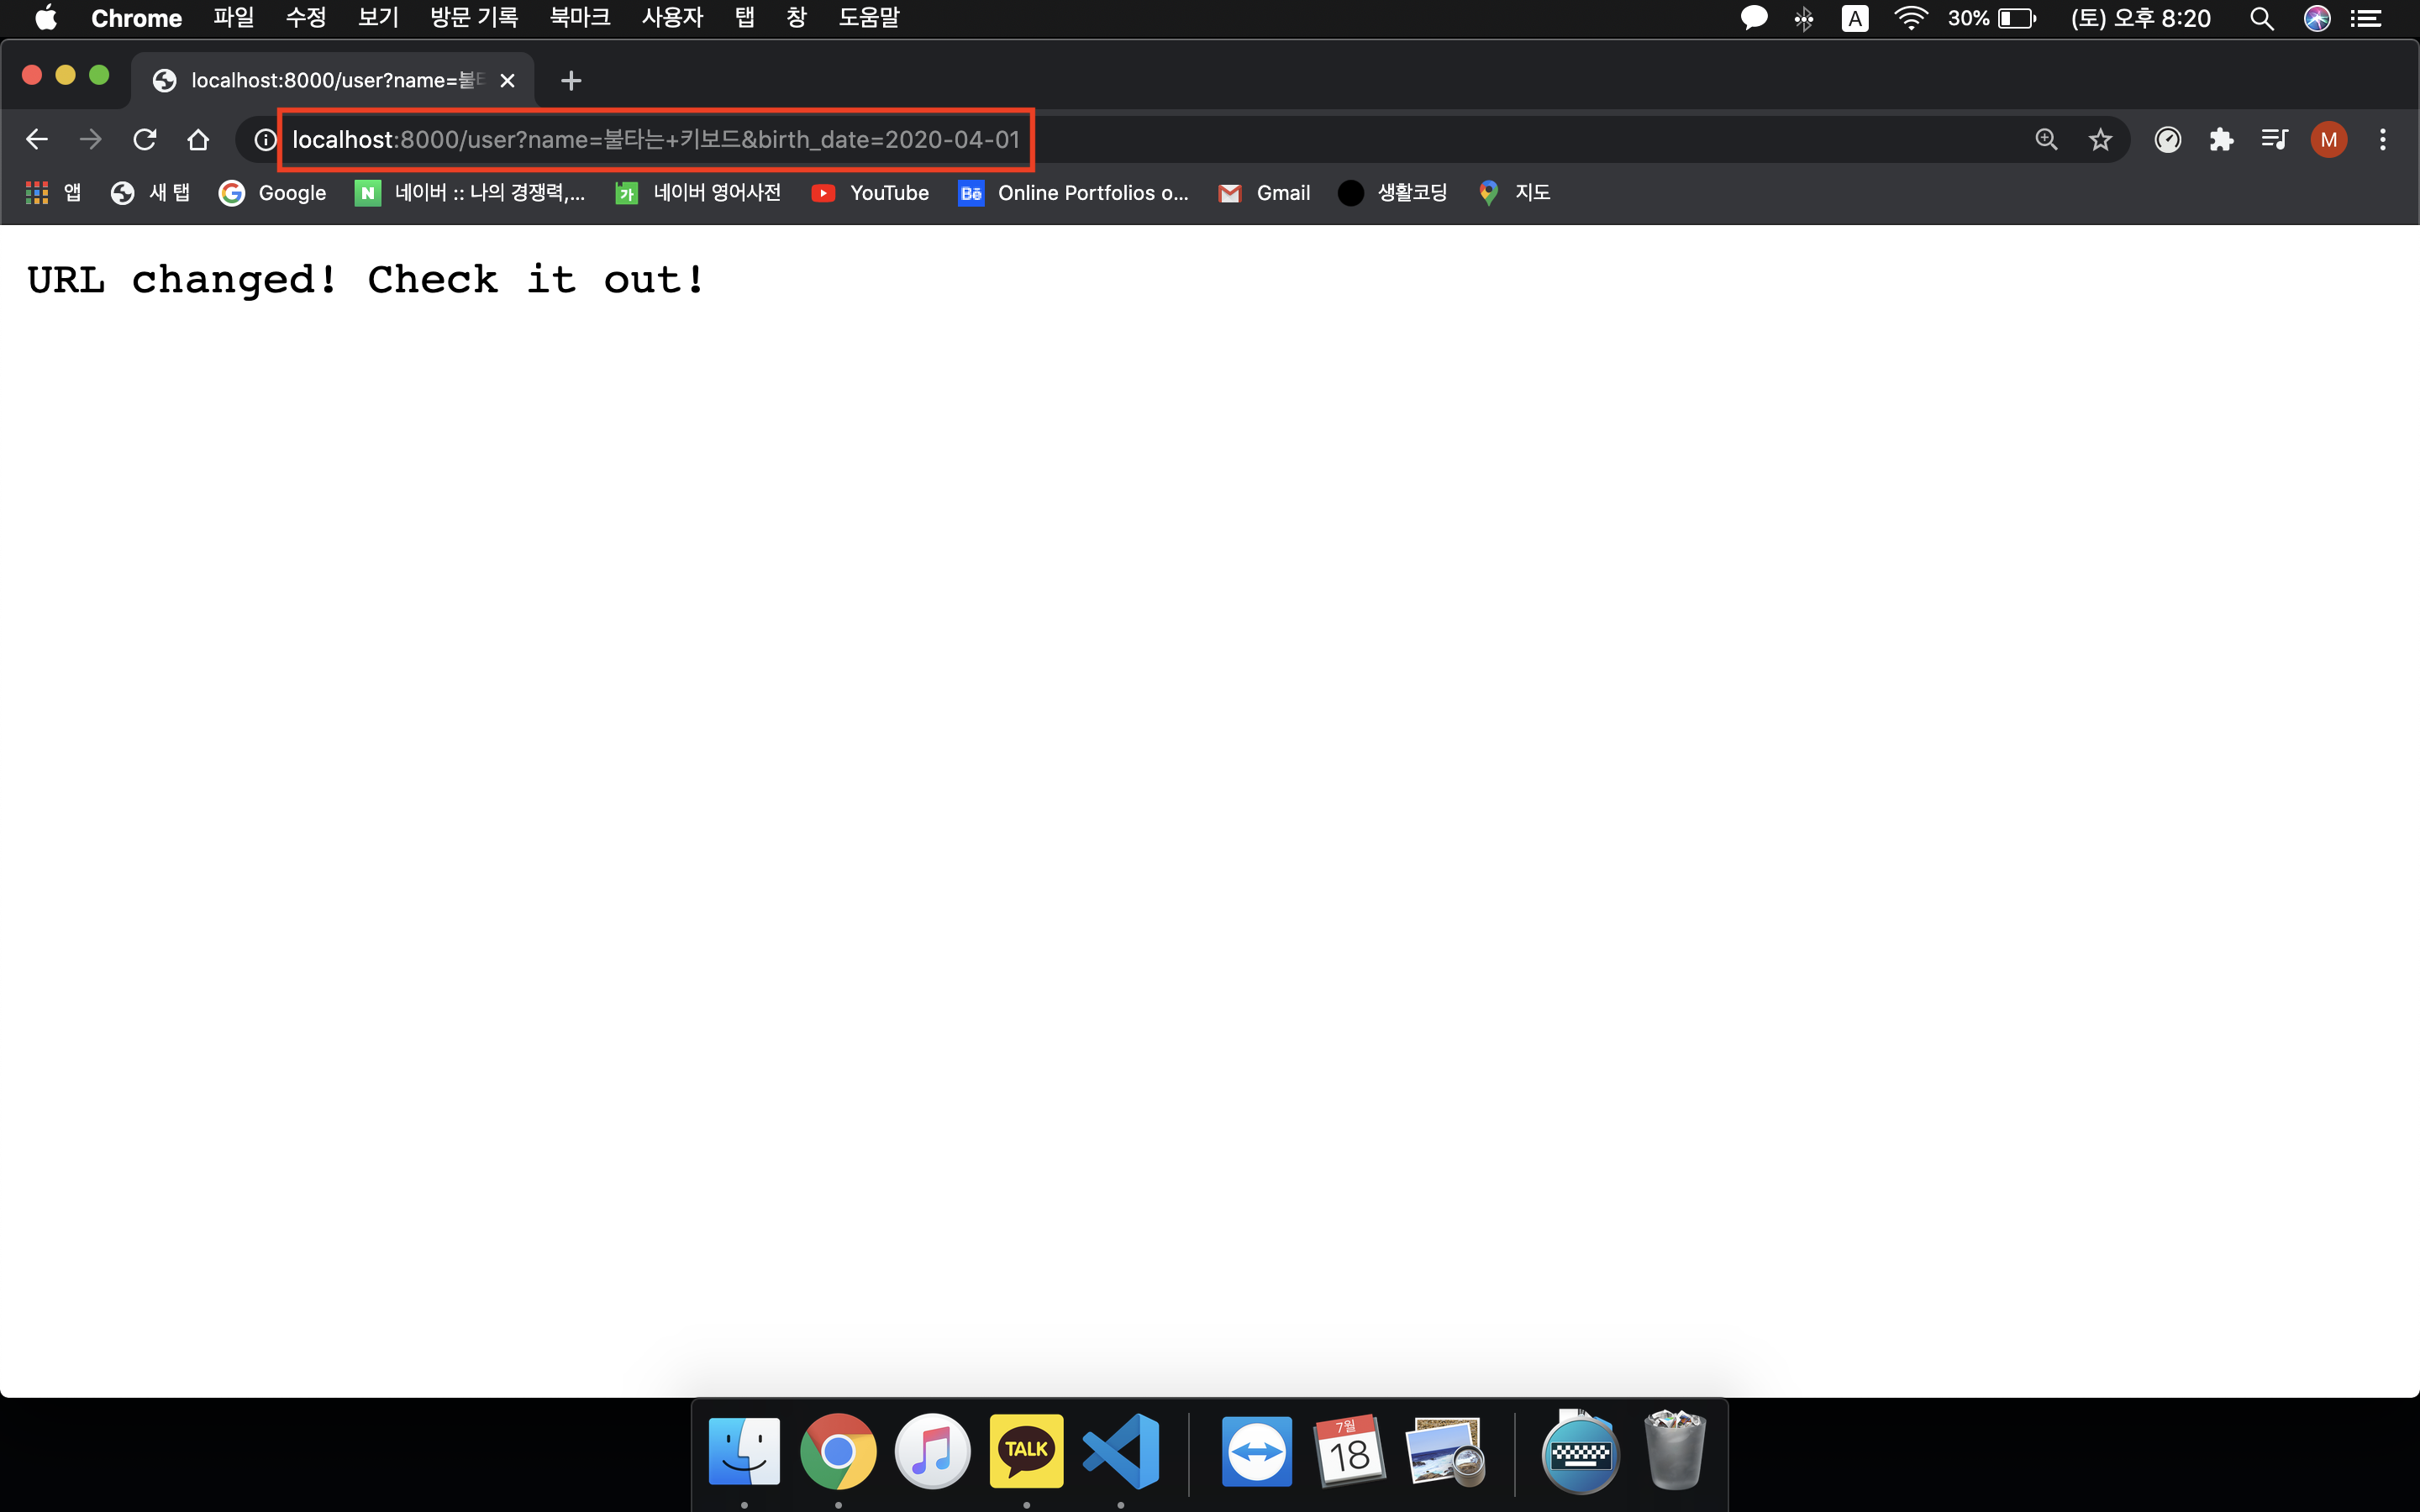The image size is (2420, 1512).
Task: Open the Wi-Fi status menu
Action: [x=1910, y=18]
